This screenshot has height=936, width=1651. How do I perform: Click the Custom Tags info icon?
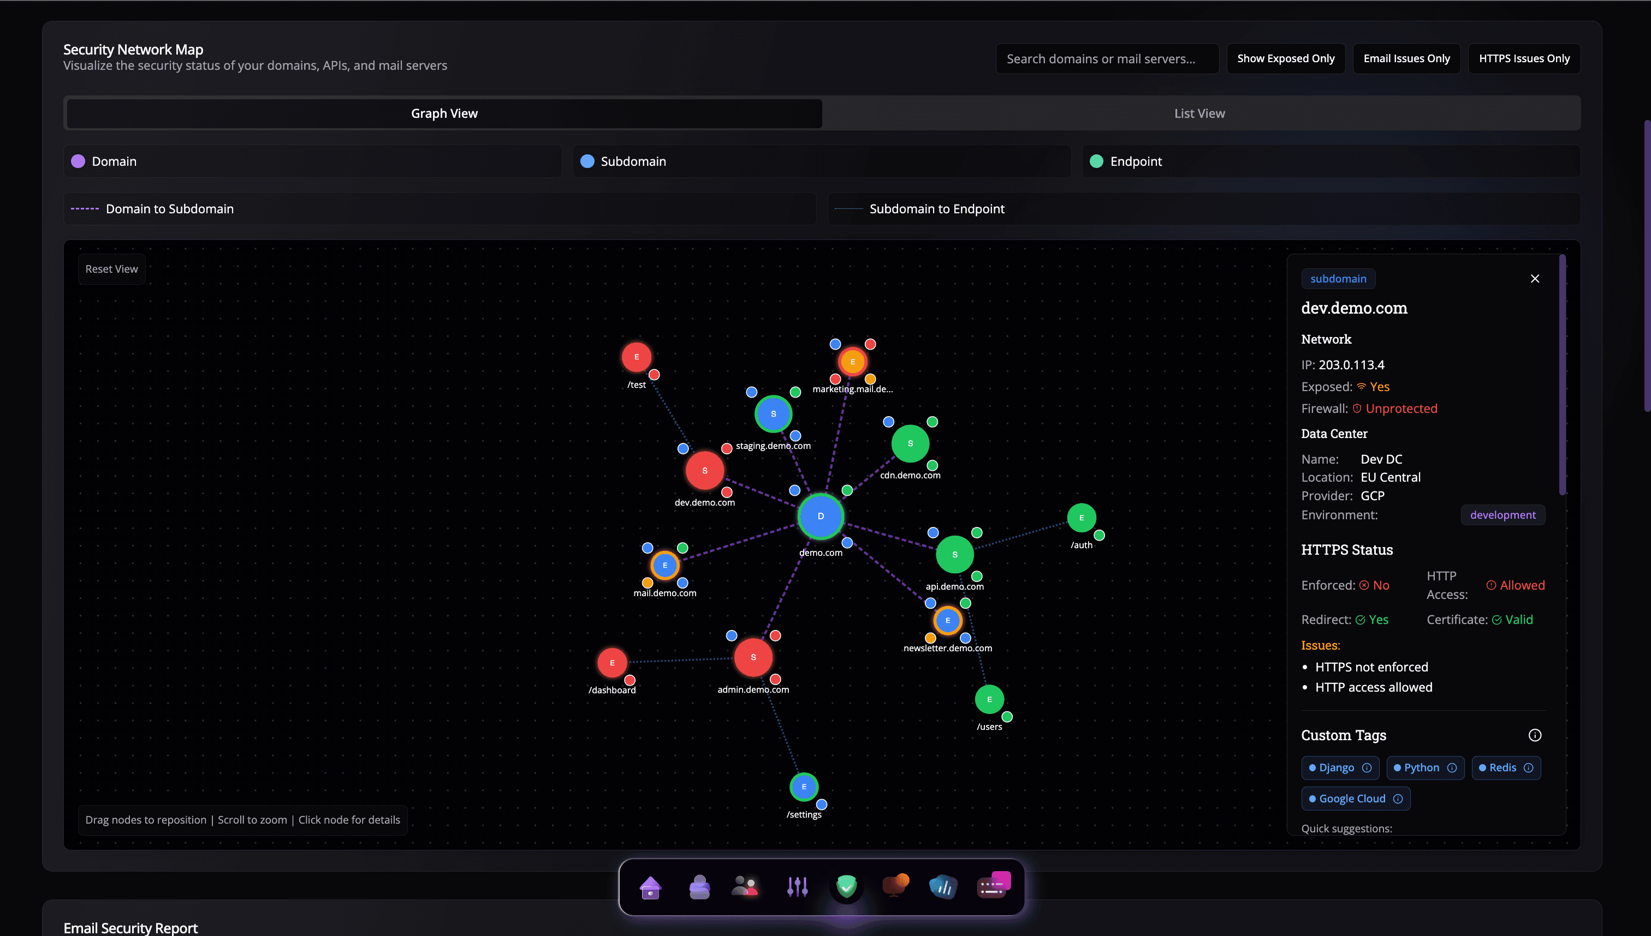pos(1535,735)
